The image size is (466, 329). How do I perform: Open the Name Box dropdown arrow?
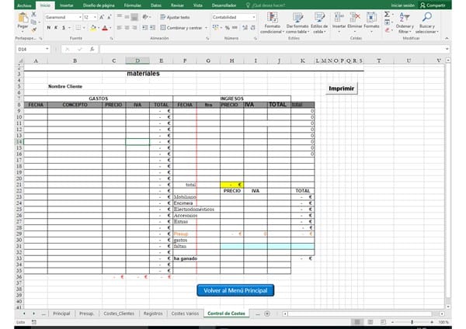click(x=47, y=50)
